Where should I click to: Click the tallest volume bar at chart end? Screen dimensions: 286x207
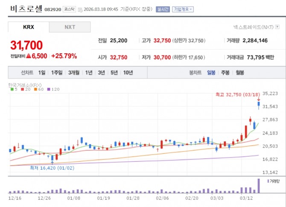coord(259,186)
